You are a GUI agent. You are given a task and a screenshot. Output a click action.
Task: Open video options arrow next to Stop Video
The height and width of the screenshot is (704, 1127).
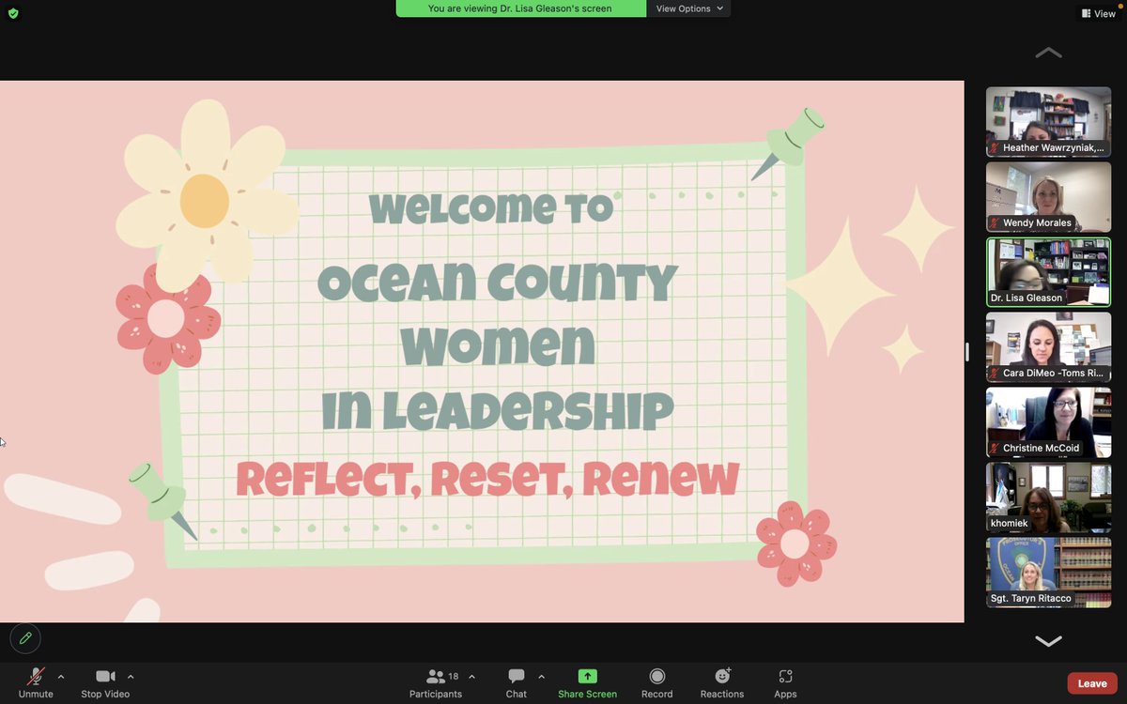[131, 676]
